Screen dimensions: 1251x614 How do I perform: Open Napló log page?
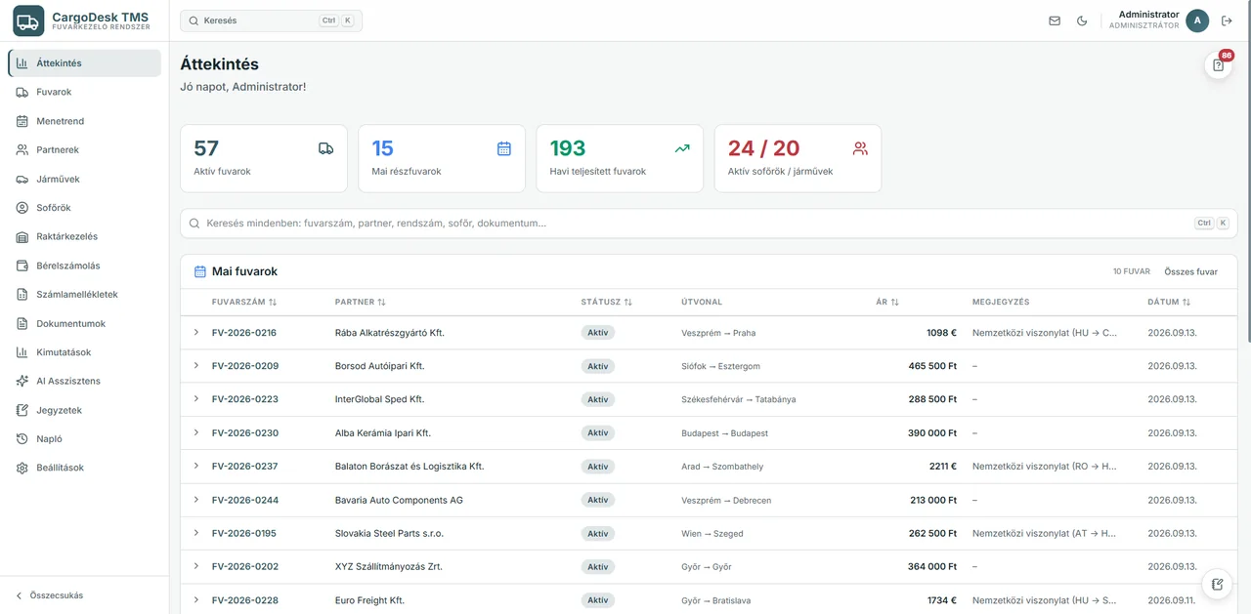[x=84, y=439]
